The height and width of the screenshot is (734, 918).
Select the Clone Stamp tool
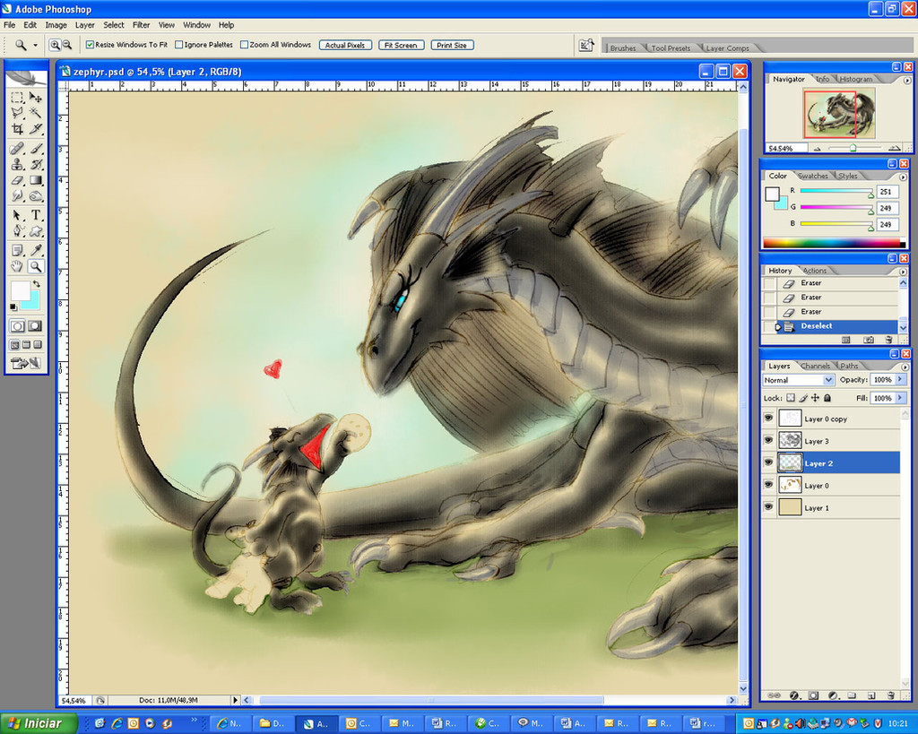coord(17,165)
